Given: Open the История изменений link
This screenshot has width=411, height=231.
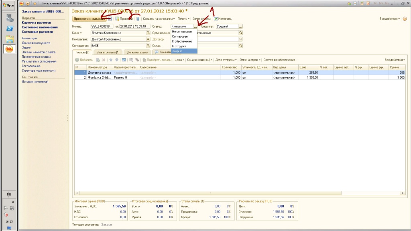Looking at the screenshot, I should (35, 82).
